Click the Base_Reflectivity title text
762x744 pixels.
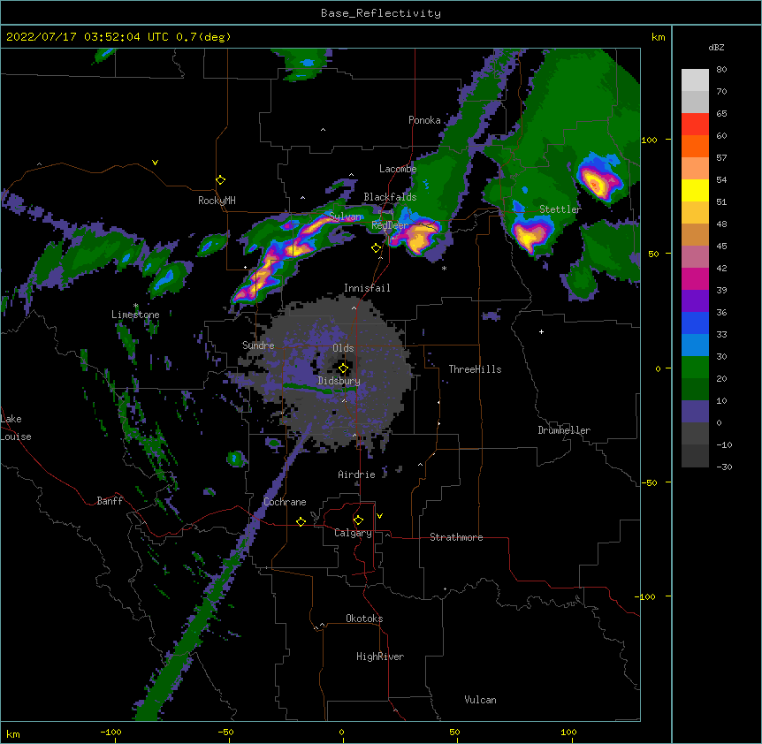point(381,13)
